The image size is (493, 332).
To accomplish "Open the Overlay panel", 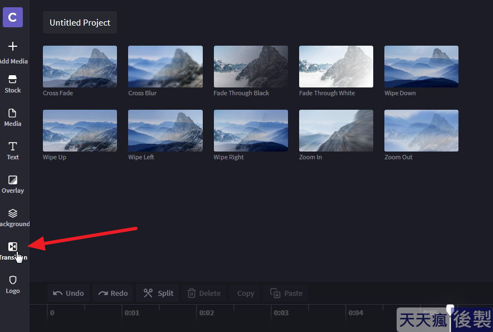I will [13, 184].
